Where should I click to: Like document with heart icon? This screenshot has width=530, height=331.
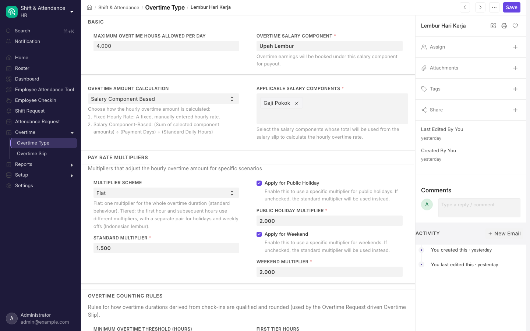(x=515, y=26)
